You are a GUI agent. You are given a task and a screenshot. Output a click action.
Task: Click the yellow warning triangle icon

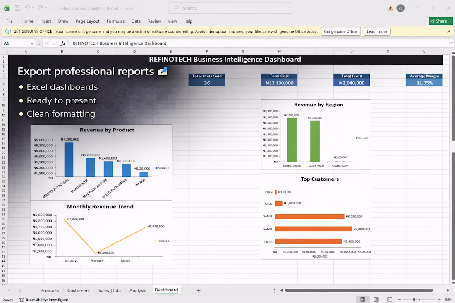coord(390,8)
